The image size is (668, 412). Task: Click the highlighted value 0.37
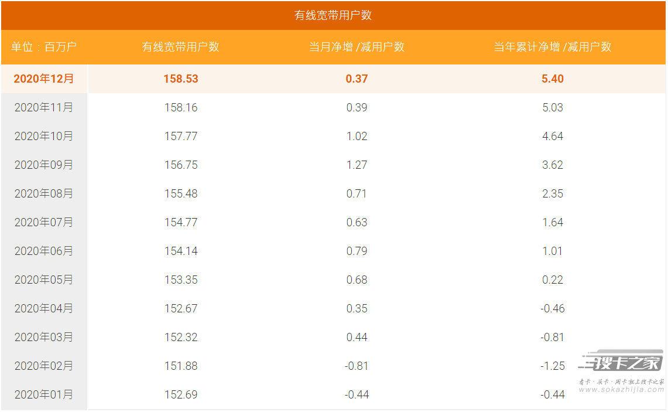pyautogui.click(x=357, y=79)
